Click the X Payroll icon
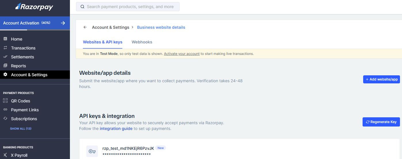 click(x=5, y=155)
